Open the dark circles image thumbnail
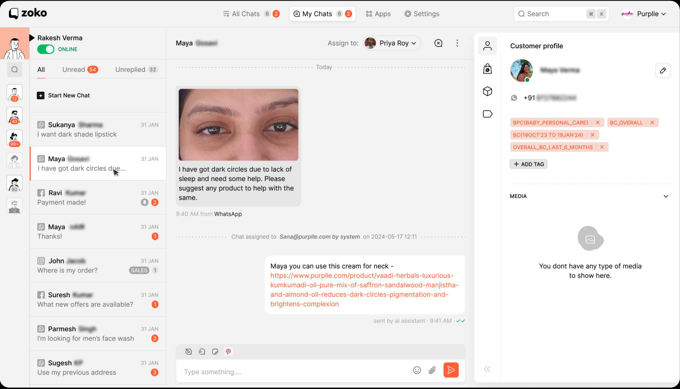 [x=239, y=124]
